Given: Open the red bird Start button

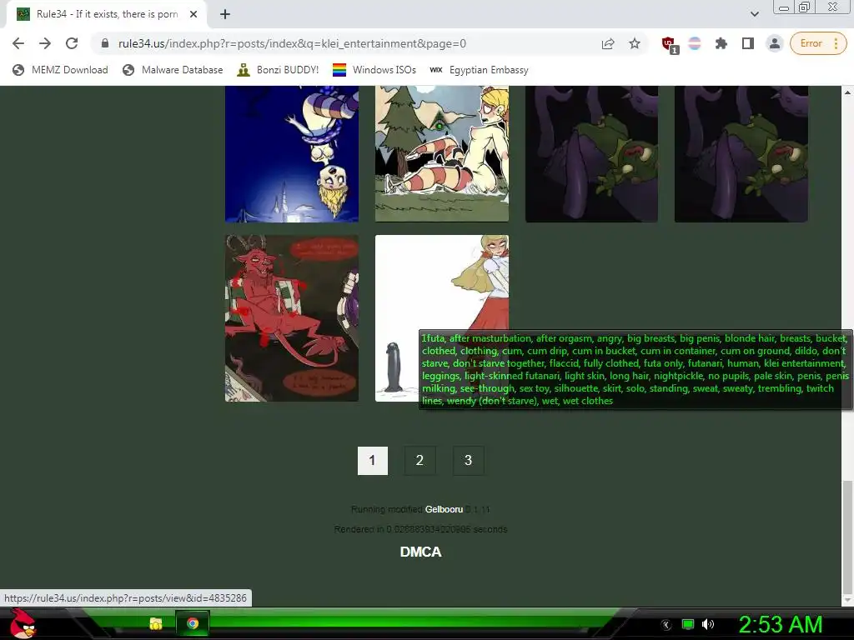Looking at the screenshot, I should [x=23, y=623].
